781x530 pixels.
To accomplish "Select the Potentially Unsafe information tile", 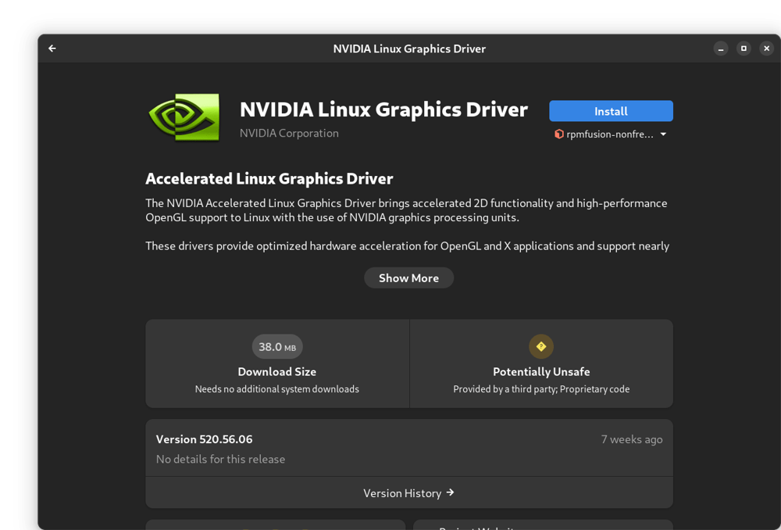I will coord(541,363).
